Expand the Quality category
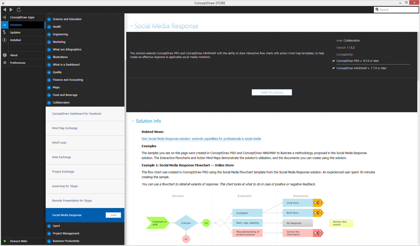Screen dimensions: 420x246 49,72
